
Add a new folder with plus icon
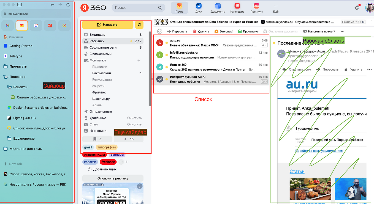coord(139,60)
